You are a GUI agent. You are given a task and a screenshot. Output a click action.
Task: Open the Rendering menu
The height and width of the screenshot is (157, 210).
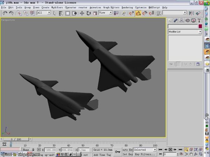click(127, 7)
